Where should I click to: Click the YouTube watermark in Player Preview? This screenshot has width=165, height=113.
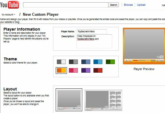160,57
